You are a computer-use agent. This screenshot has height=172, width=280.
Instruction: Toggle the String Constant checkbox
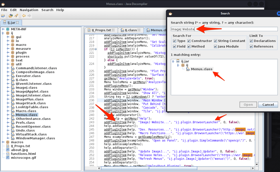(216, 41)
